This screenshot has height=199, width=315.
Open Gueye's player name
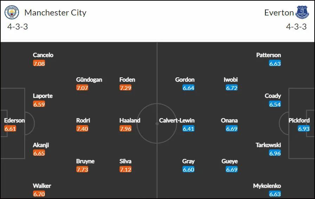230,161
